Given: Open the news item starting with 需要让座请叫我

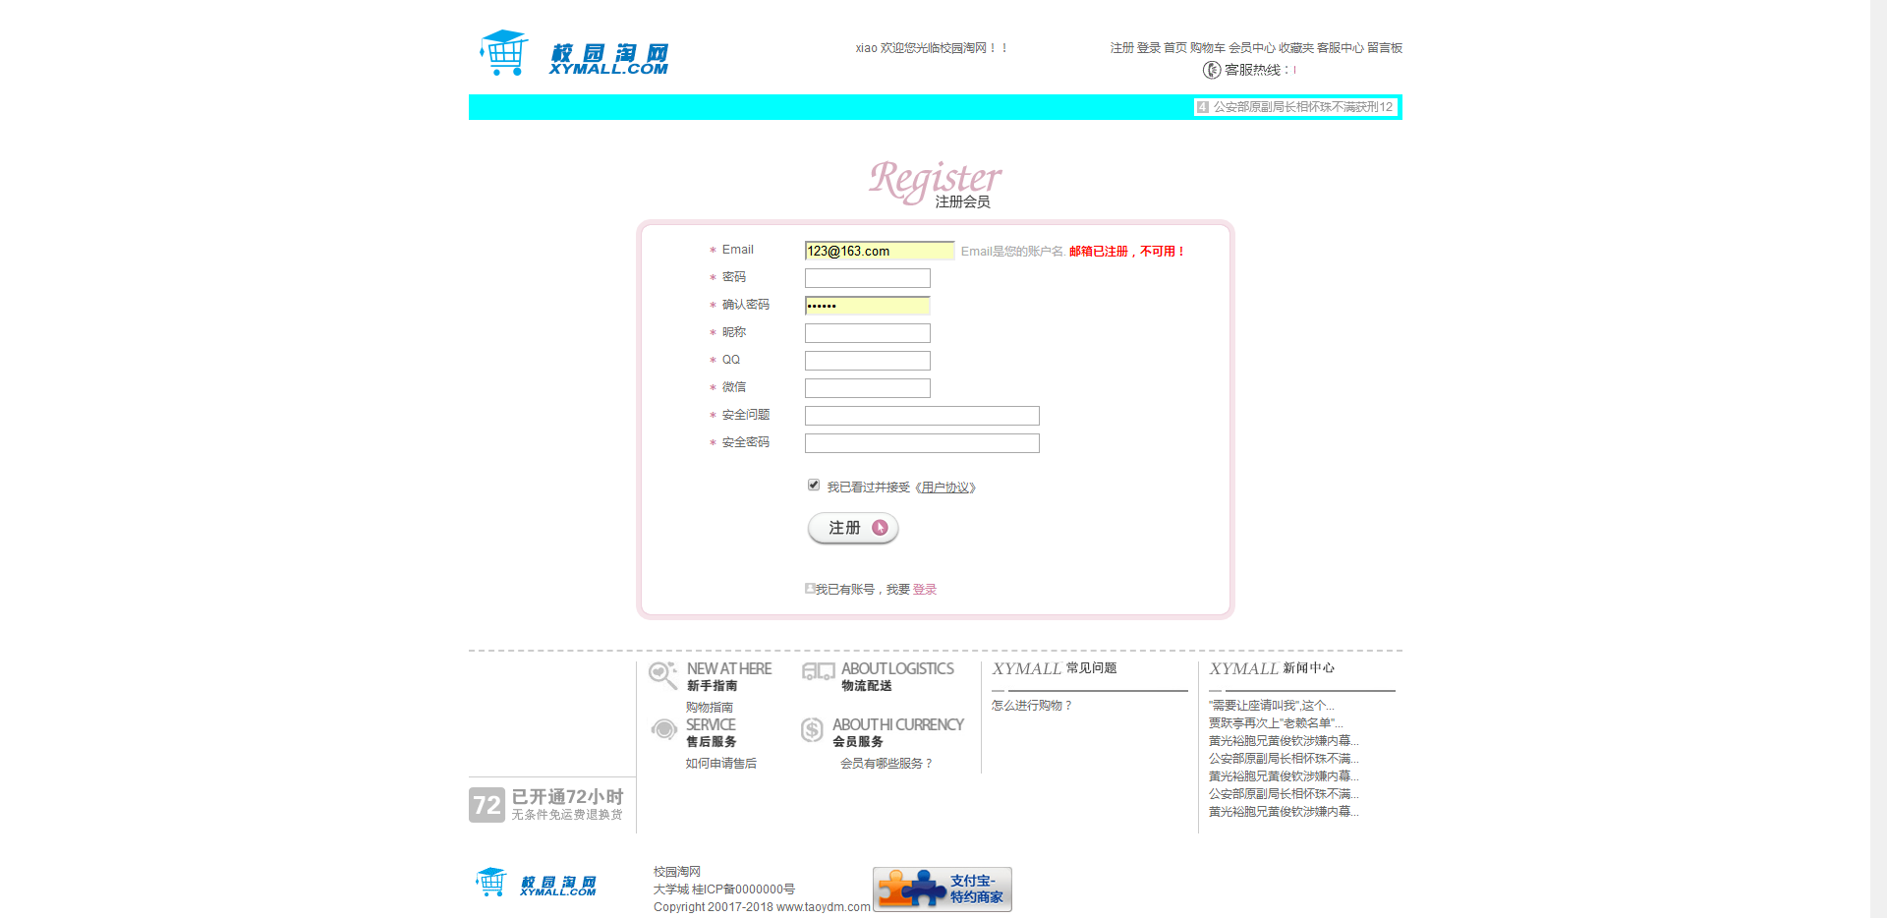Looking at the screenshot, I should click(1272, 706).
